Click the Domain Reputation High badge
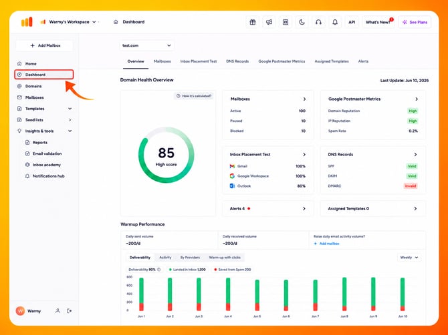448x335 pixels. [413, 111]
